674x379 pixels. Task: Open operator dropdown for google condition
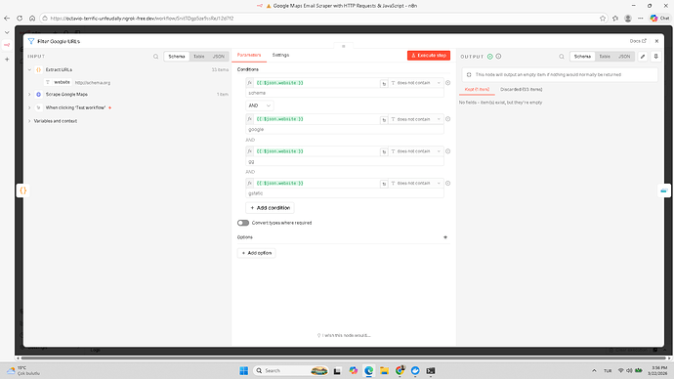[416, 119]
